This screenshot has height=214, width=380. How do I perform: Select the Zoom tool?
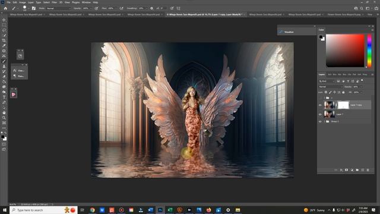tap(4, 118)
